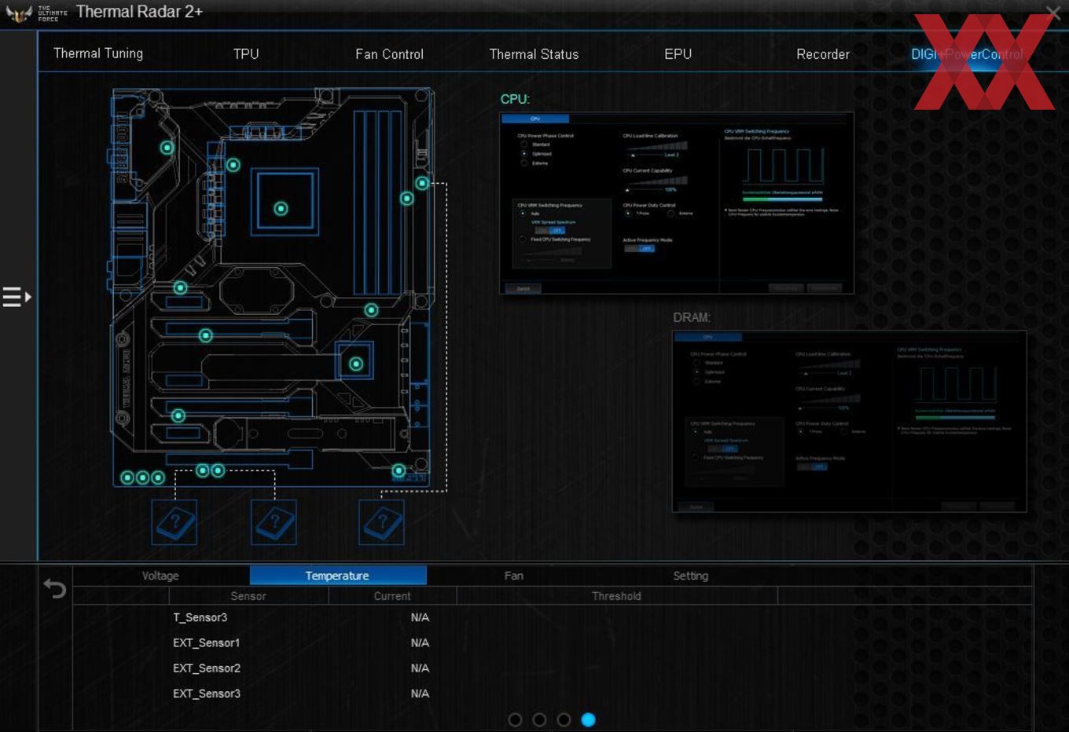The image size is (1069, 732).
Task: Select sensor dot on board edge joined to dashed line
Action: pos(422,183)
